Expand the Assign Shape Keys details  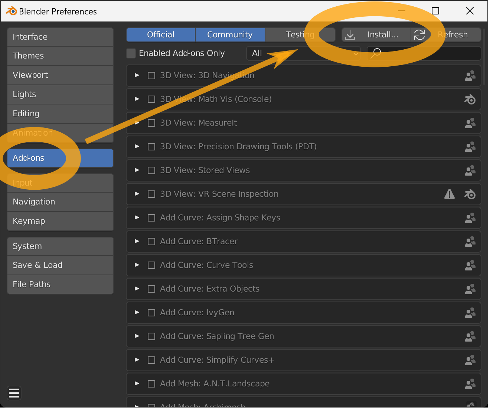pos(137,217)
